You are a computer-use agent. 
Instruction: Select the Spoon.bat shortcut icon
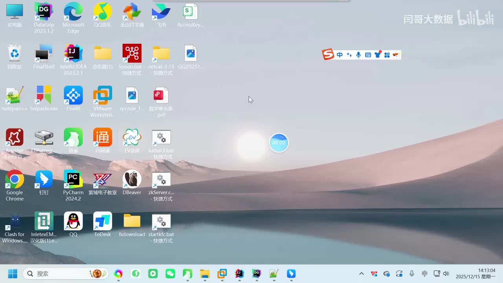click(132, 60)
